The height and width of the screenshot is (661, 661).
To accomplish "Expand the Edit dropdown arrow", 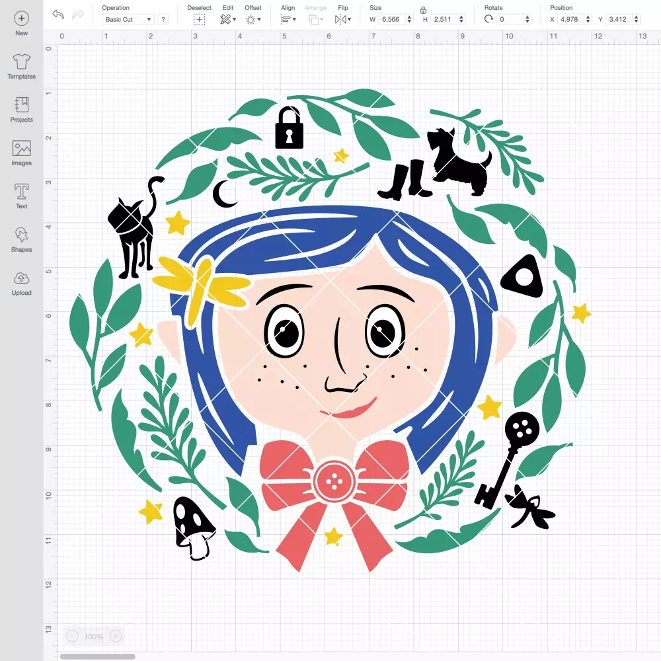I will [x=235, y=19].
